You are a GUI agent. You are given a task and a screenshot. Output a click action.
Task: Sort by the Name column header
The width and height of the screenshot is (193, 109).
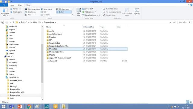pyautogui.click(x=64, y=27)
